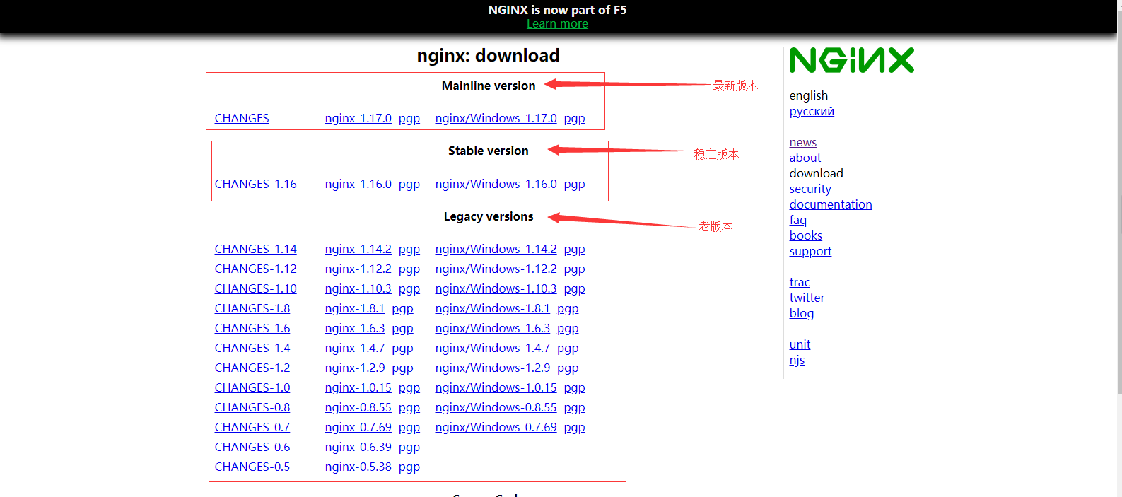This screenshot has width=1122, height=497.
Task: Open CHANGES-1.6 link
Action: (x=252, y=328)
